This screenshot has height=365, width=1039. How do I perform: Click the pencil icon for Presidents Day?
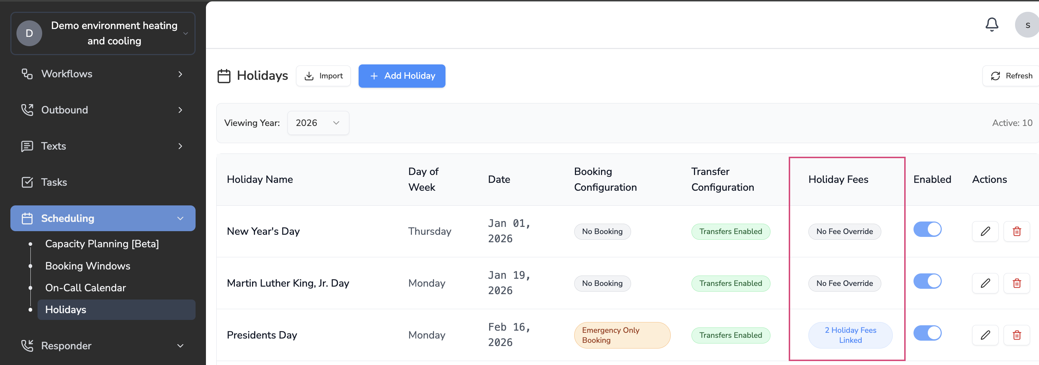click(985, 335)
